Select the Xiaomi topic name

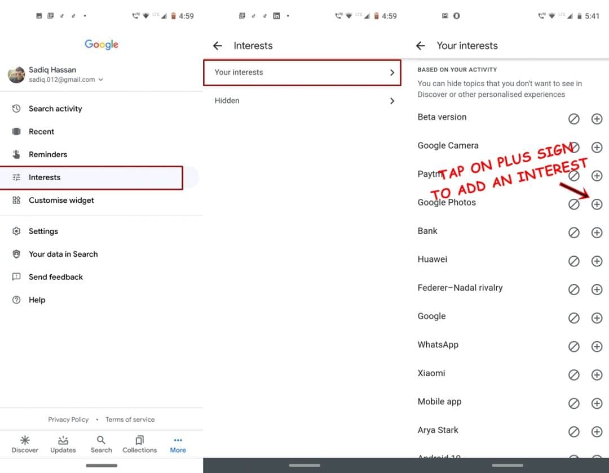click(431, 373)
